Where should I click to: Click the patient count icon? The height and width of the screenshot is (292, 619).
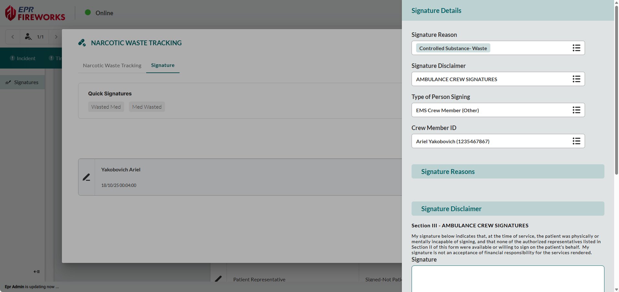[29, 37]
